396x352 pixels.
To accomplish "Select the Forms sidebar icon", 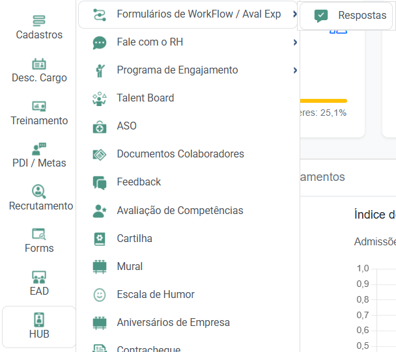I will (39, 234).
